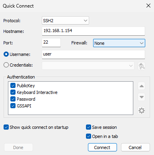Image resolution: width=154 pixels, height=155 pixels.
Task: Move authentication method up with arrow
Action: click(x=142, y=86)
